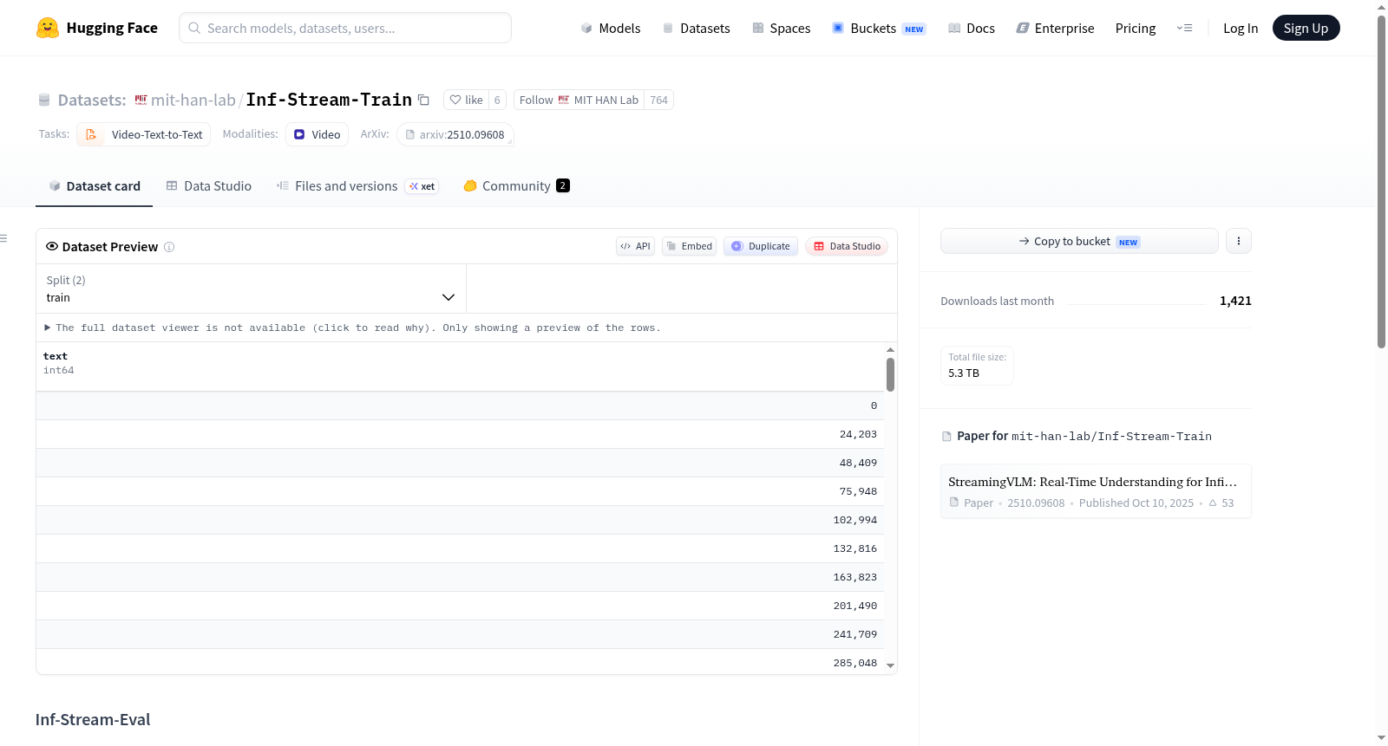Click the API button
The height and width of the screenshot is (746, 1388).
635,246
